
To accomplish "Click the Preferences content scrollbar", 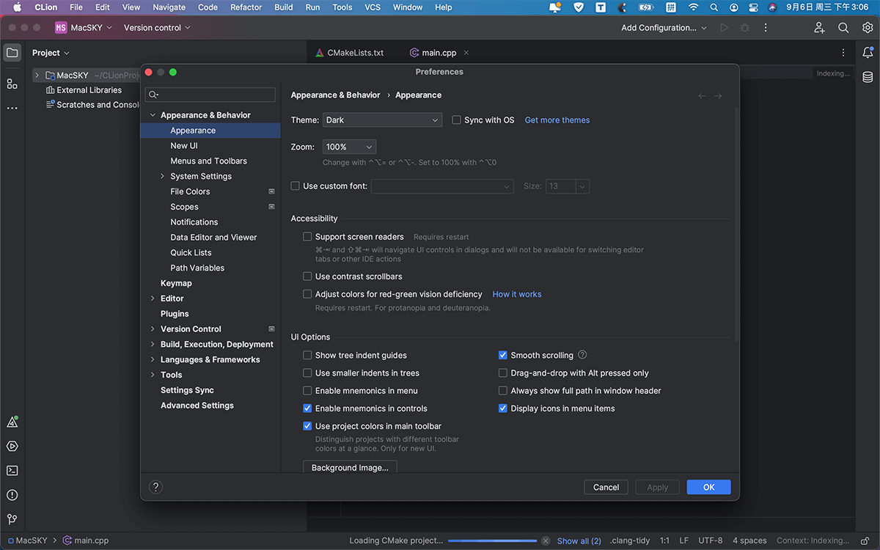I will [736, 224].
